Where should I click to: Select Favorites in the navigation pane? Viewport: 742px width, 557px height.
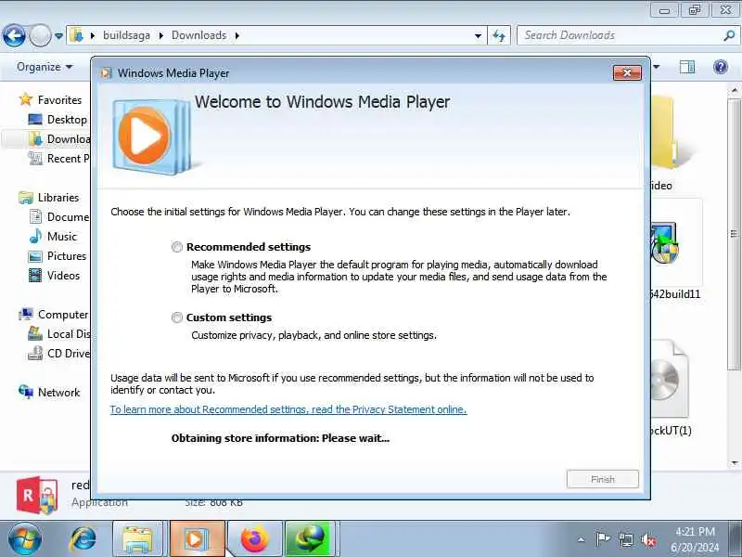(59, 100)
